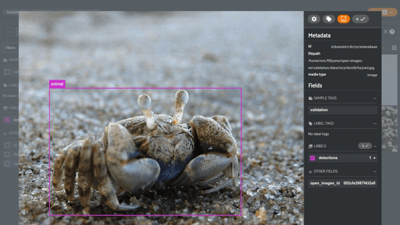Collapse the Other Fields section
The width and height of the screenshot is (400, 225).
pos(375,171)
